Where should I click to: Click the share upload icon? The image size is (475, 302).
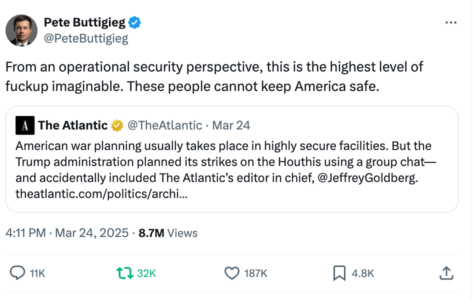[446, 273]
